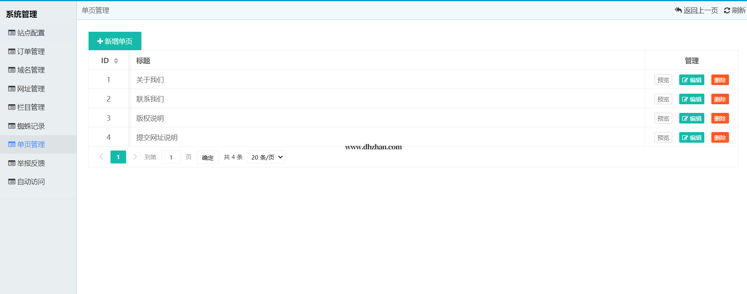
Task: Go to 域名管理 in the sidebar
Action: click(x=31, y=70)
